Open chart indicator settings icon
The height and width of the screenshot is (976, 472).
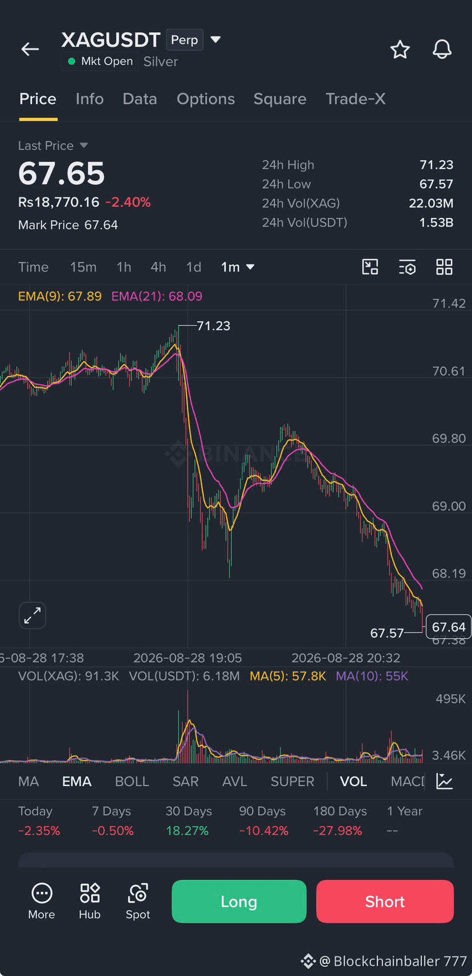[x=407, y=267]
